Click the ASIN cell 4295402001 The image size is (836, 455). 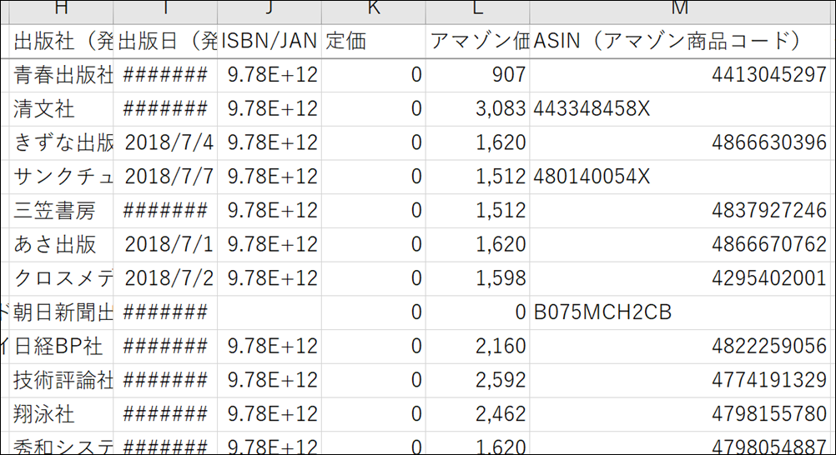(680, 278)
